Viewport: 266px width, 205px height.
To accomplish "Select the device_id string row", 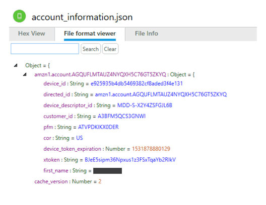I will click(x=113, y=83).
